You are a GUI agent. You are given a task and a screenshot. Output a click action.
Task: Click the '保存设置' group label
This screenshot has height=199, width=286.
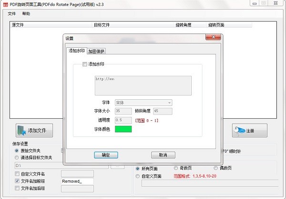20,144
